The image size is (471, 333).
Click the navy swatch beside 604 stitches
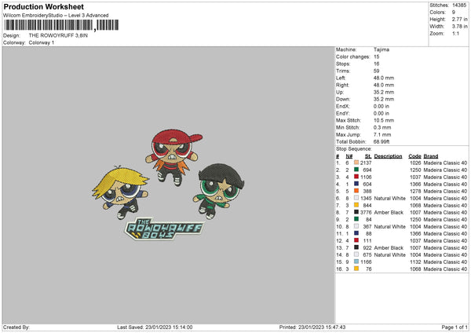[x=356, y=184]
